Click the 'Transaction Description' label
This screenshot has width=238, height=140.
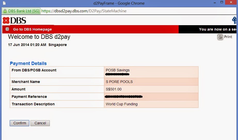coord(33,104)
